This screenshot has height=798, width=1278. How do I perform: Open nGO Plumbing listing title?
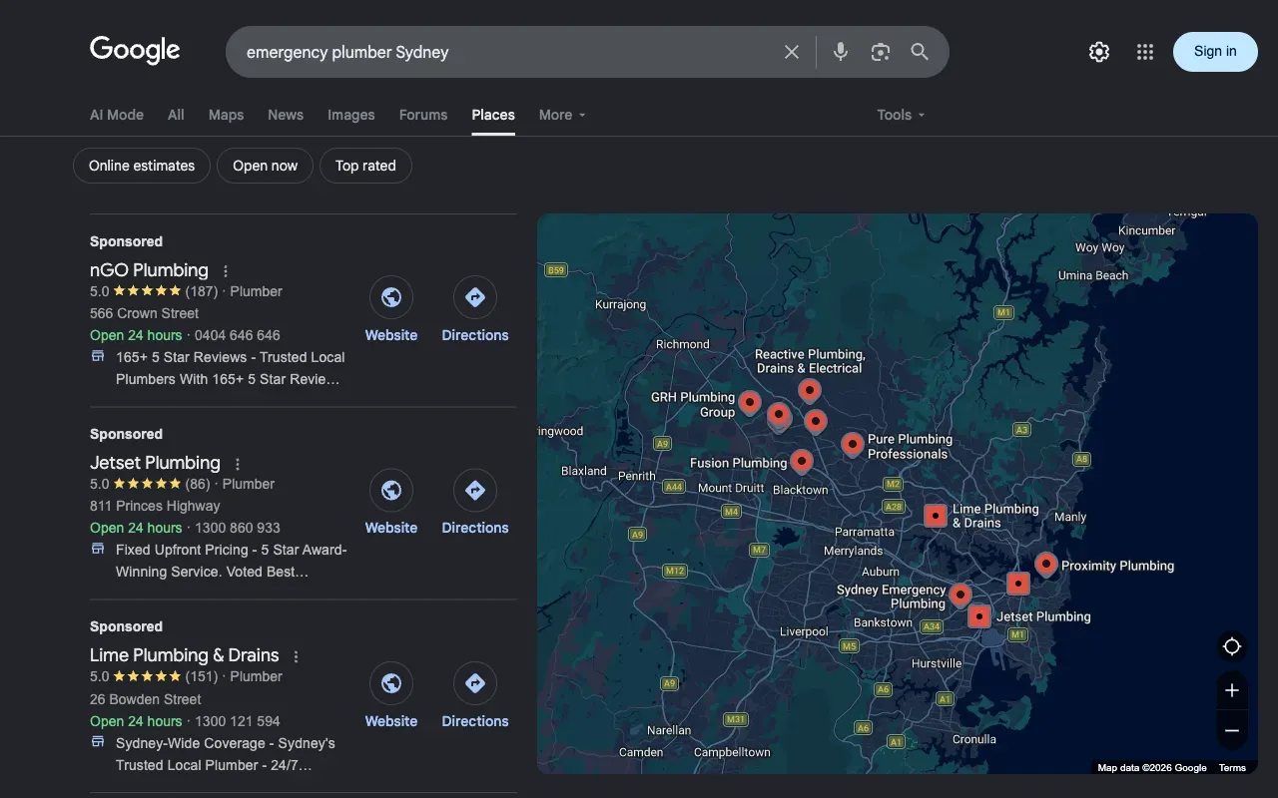coord(149,270)
